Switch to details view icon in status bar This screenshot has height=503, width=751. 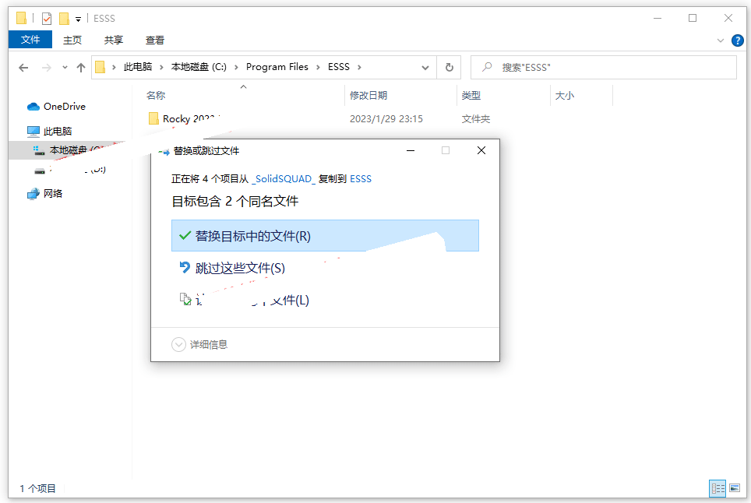point(718,488)
